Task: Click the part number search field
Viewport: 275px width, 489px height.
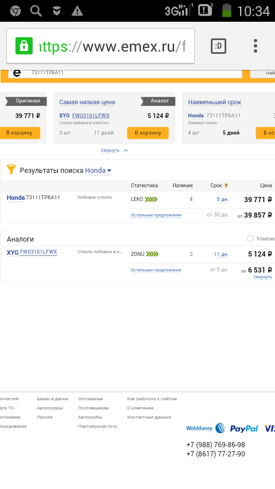Action: click(125, 73)
